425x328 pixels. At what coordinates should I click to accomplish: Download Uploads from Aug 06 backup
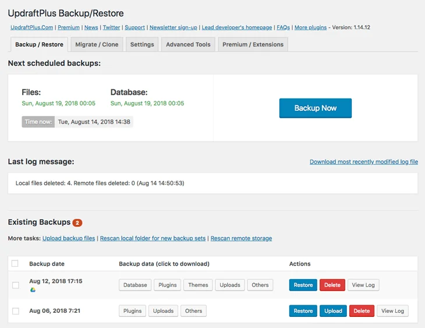pyautogui.click(x=163, y=311)
